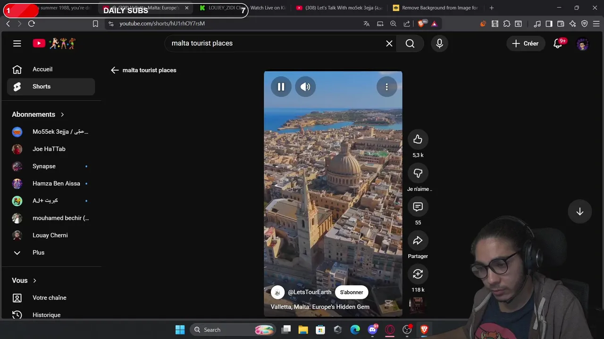Open the YouTube hamburger guide menu
604x339 pixels.
click(17, 43)
